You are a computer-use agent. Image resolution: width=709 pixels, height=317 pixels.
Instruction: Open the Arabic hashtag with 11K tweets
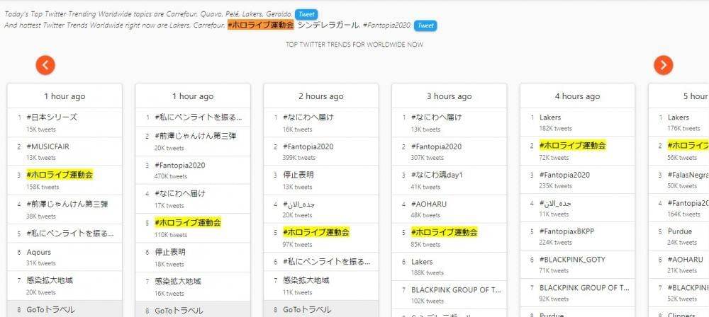[556, 203]
